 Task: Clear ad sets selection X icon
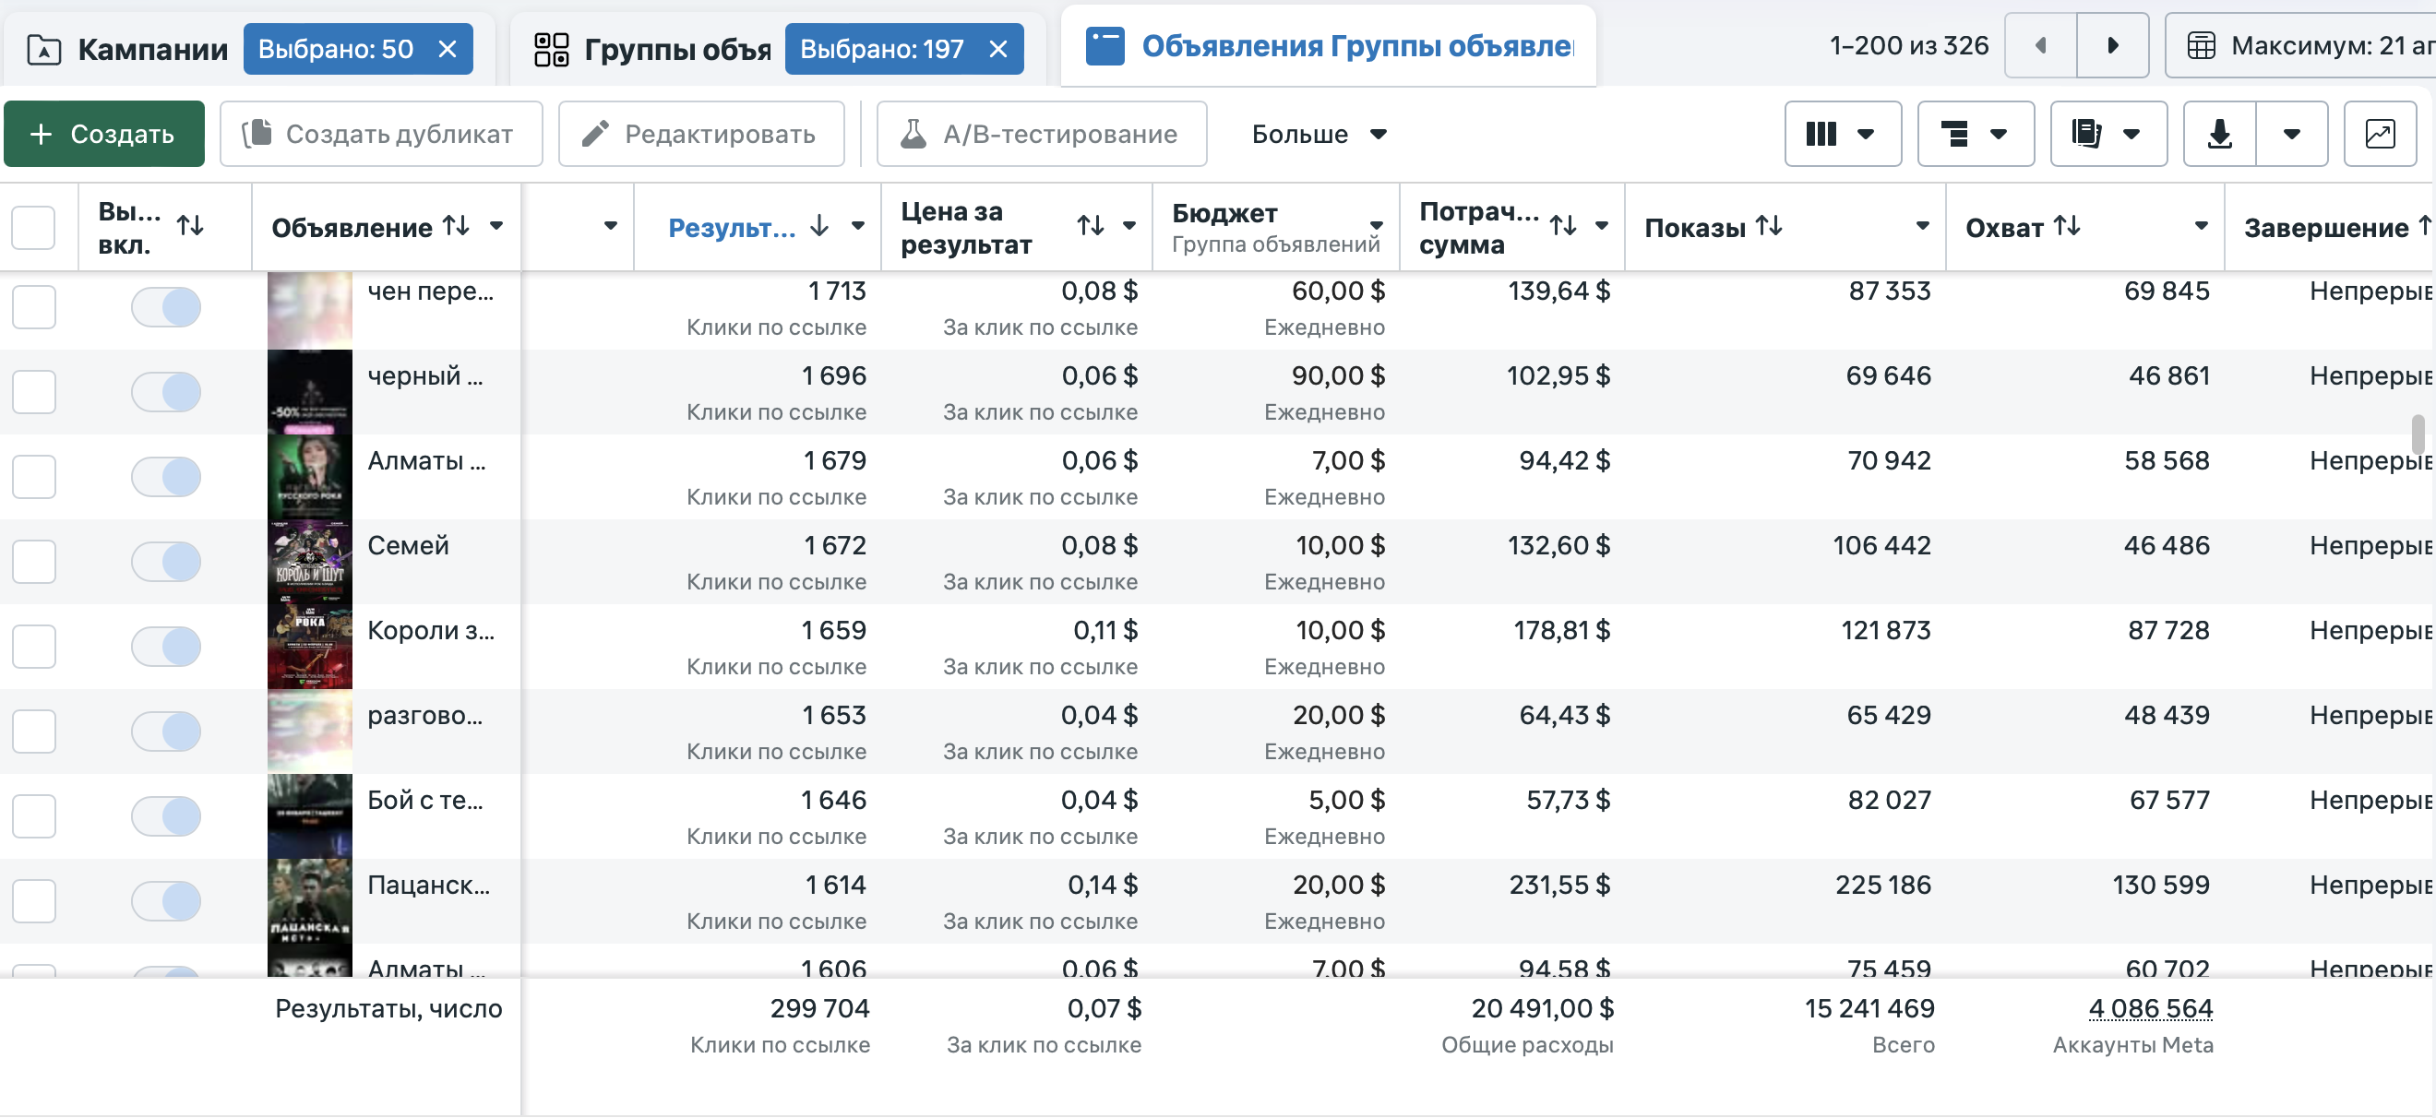coord(998,49)
